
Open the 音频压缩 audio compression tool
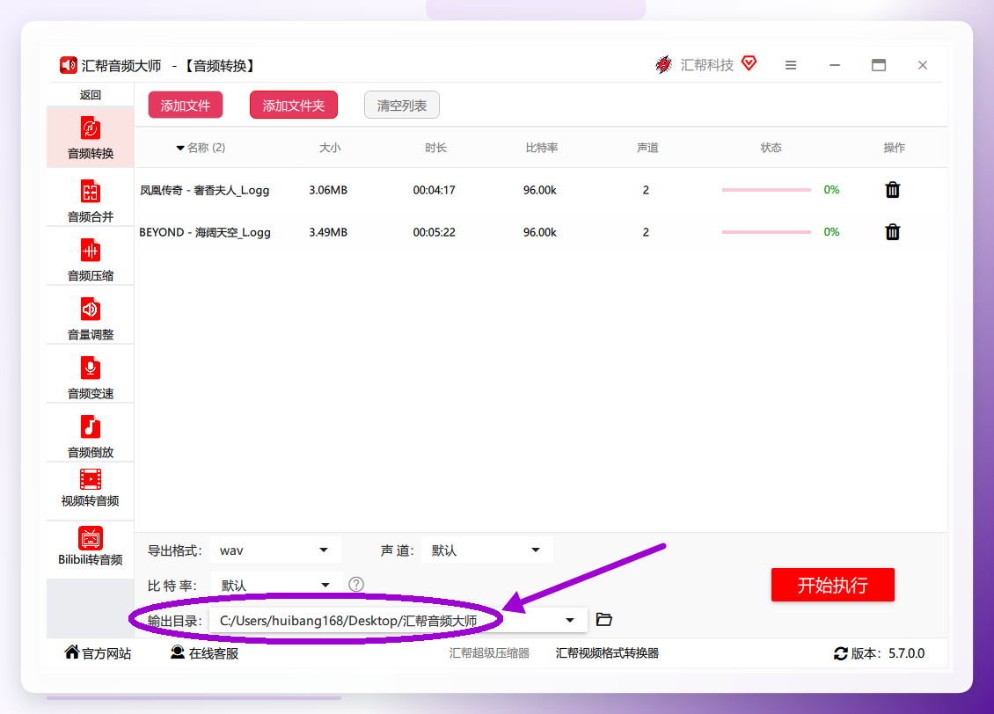(90, 259)
